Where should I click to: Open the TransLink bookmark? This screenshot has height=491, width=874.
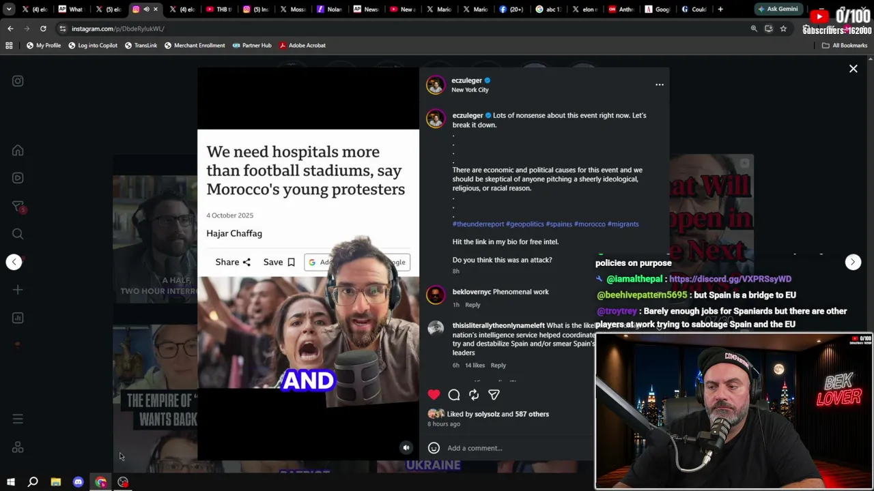[x=141, y=46]
